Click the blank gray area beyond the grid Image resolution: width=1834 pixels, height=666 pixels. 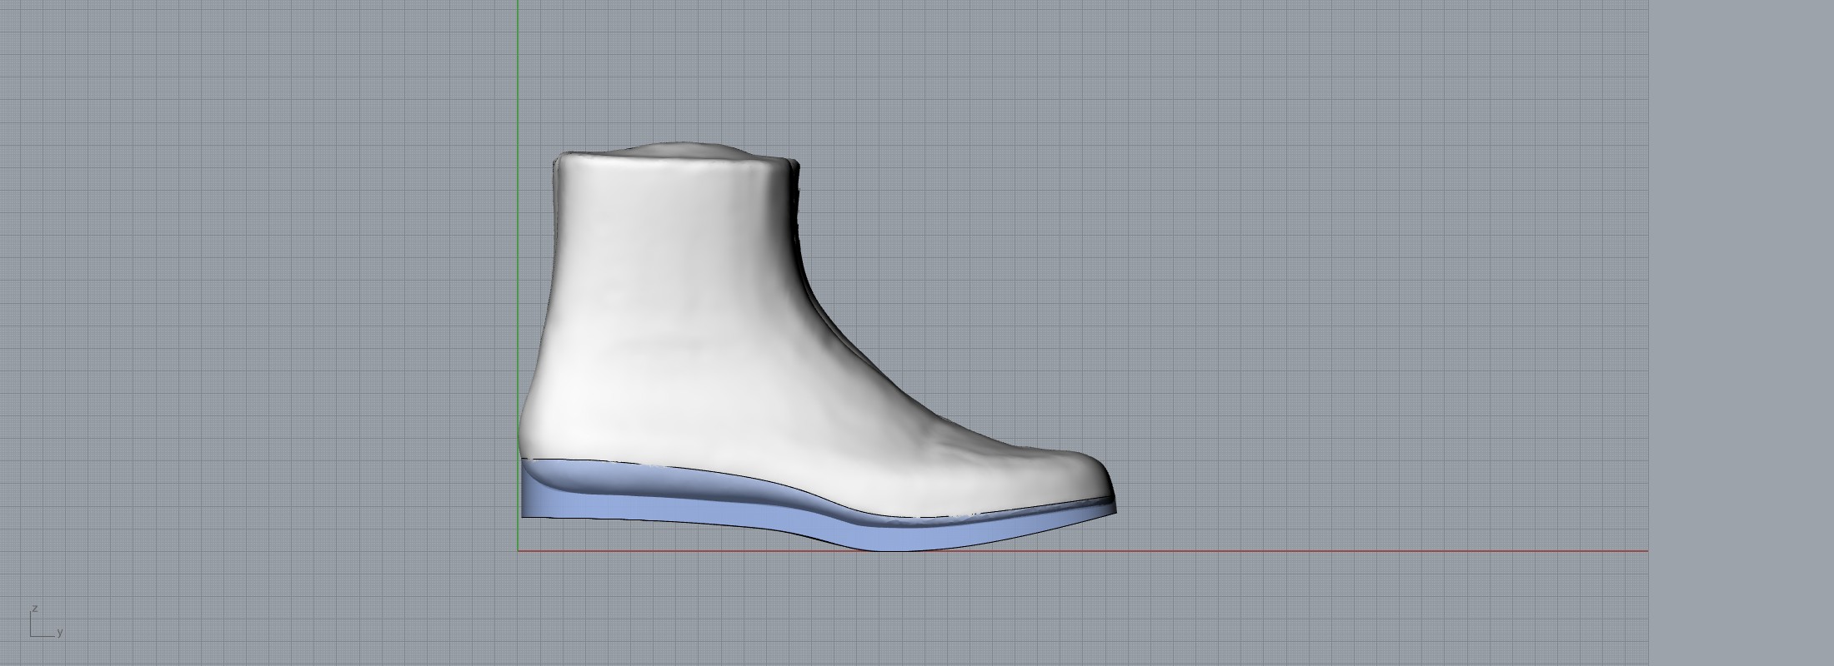pyautogui.click(x=1742, y=333)
